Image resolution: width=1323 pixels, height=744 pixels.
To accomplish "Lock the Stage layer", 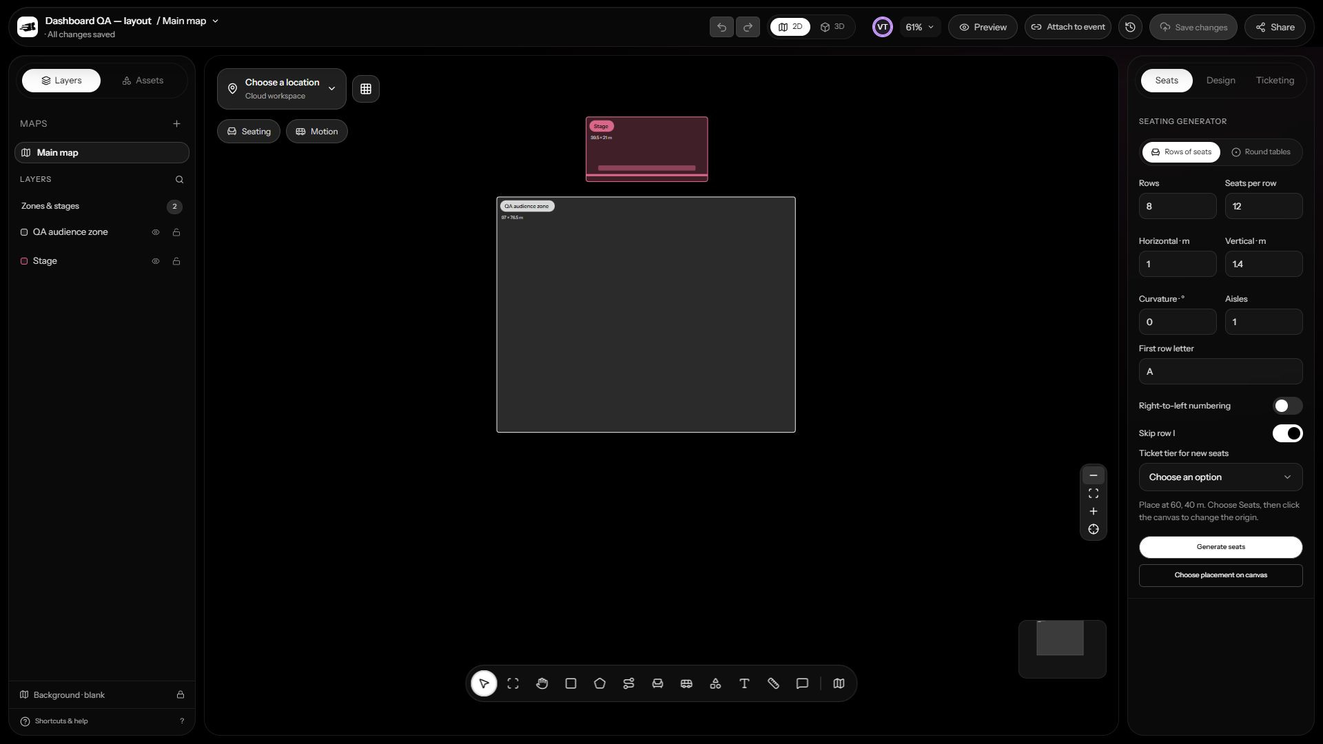I will (x=176, y=261).
